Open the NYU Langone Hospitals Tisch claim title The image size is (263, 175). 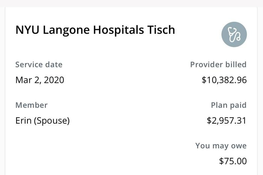pos(95,30)
